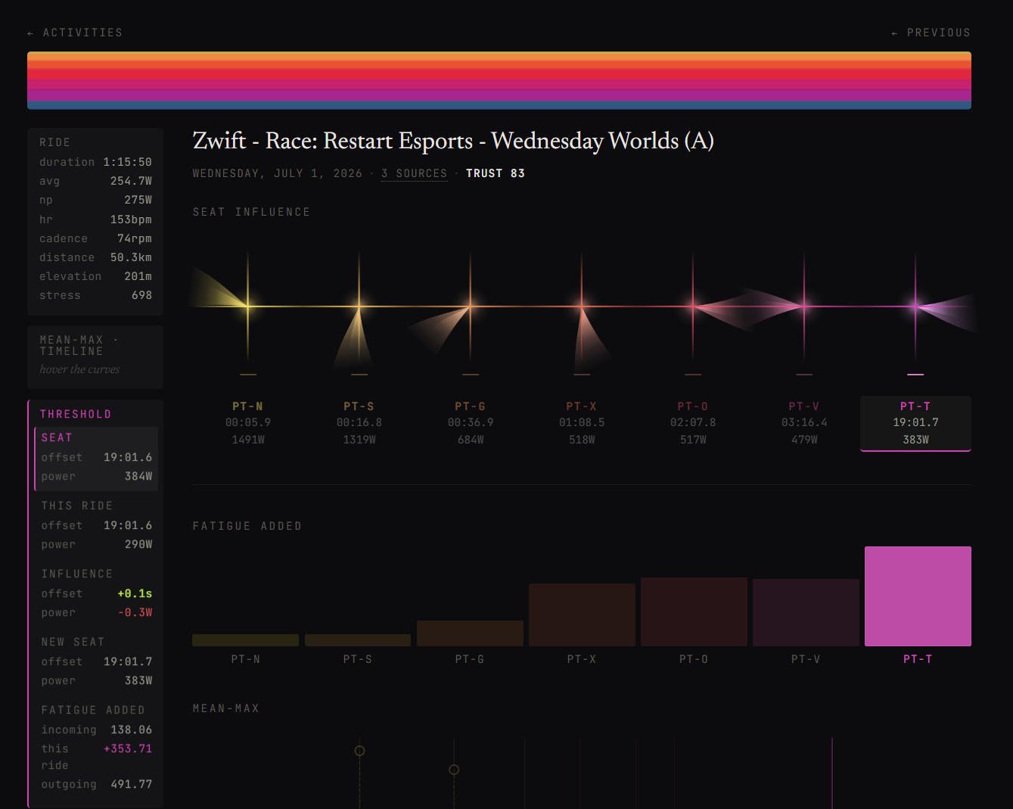Click the pink PT-T fatigue bar
Viewport: 1013px width, 809px height.
point(918,596)
